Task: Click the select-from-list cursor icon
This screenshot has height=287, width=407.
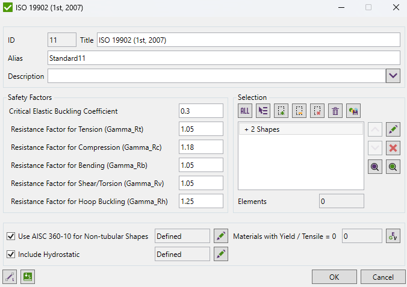Action: (263, 111)
